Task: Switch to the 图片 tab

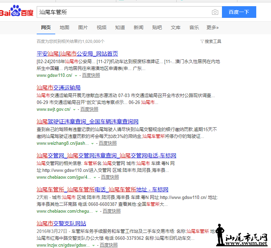Action: pos(83,27)
